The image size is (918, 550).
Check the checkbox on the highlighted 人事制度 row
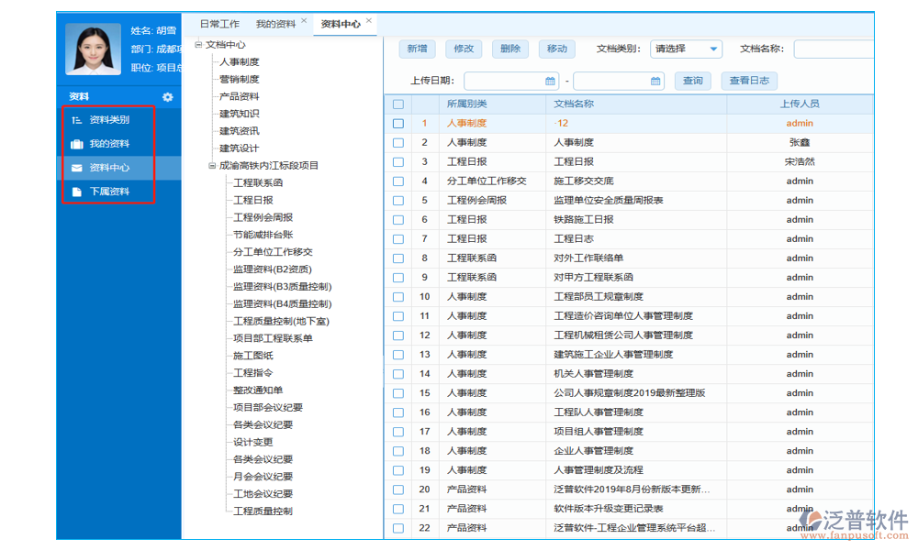coord(397,123)
